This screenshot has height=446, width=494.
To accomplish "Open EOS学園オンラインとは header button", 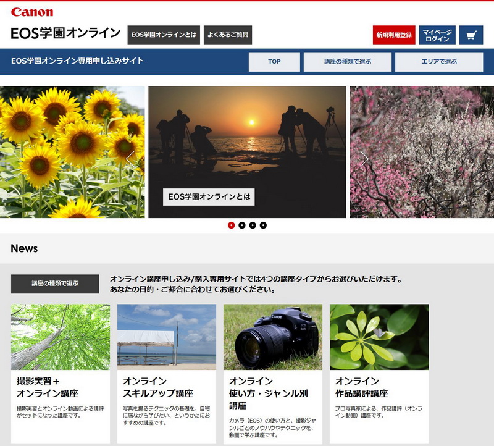I will [x=164, y=35].
